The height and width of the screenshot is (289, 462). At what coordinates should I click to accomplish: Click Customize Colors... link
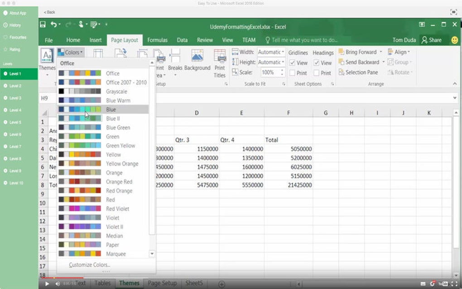coord(90,265)
